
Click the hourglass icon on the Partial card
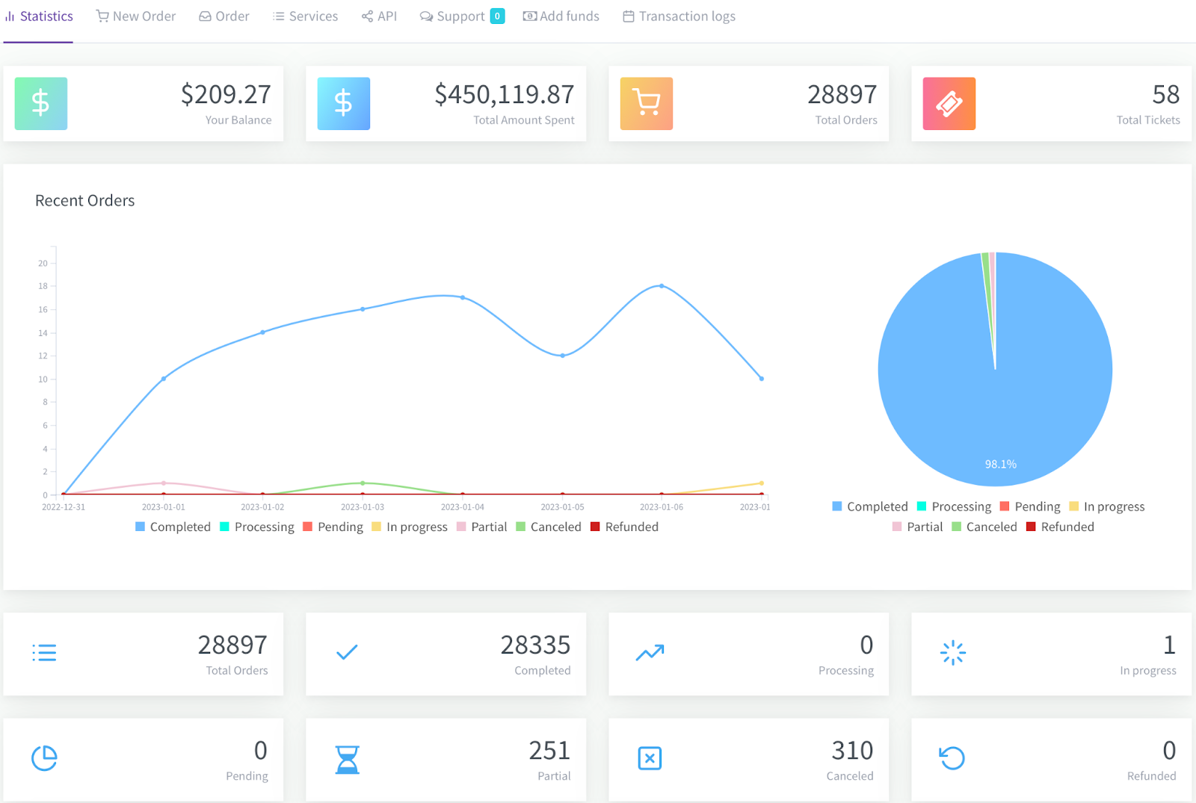(347, 759)
